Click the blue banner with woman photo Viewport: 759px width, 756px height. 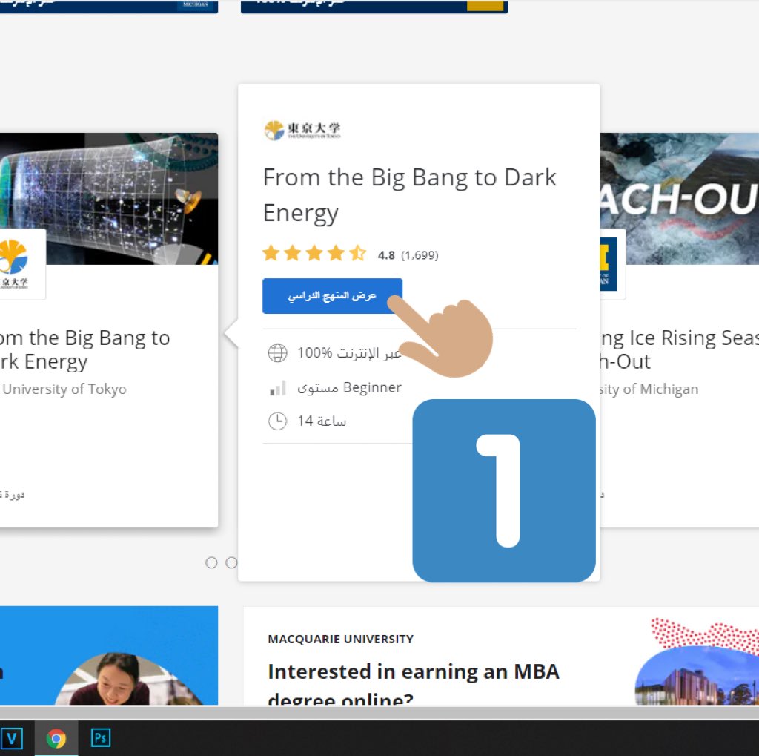pos(109,655)
